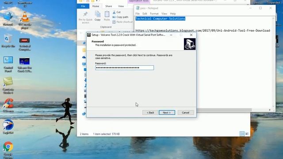Image resolution: width=283 pixels, height=159 pixels.
Task: Switch to View tab in File Explorer
Action: (x=121, y=6)
